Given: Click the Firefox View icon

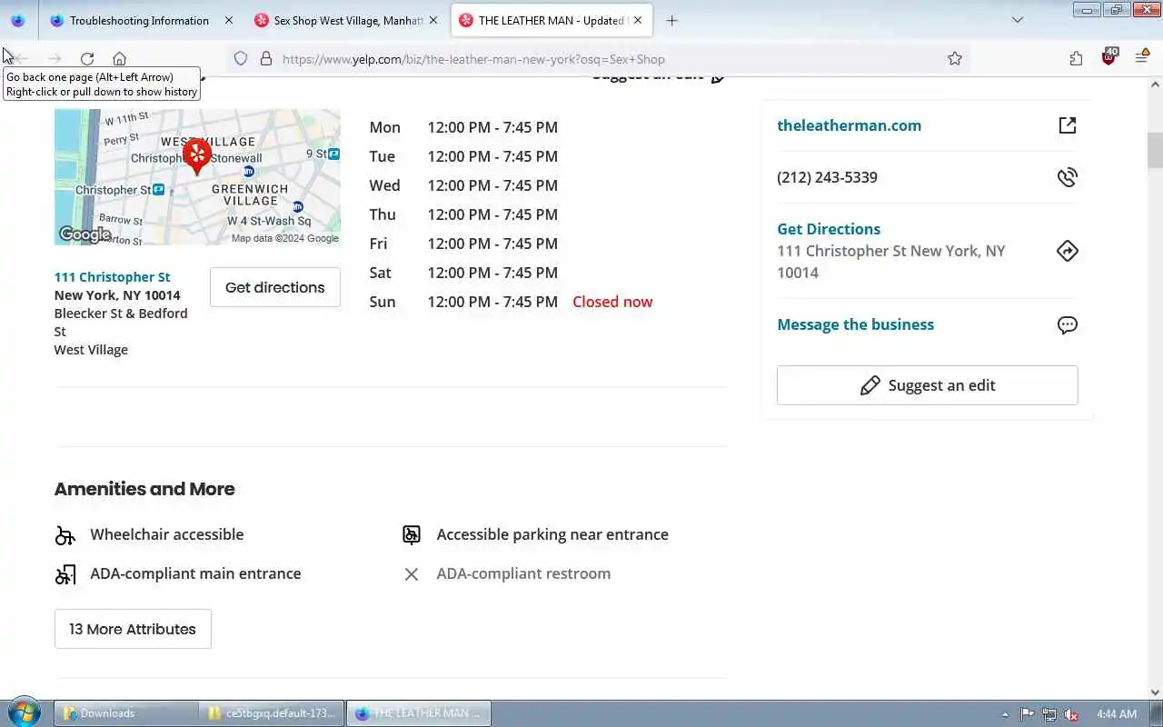Looking at the screenshot, I should click(18, 20).
